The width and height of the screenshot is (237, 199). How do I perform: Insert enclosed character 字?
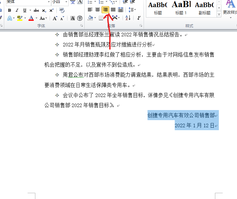point(80,18)
